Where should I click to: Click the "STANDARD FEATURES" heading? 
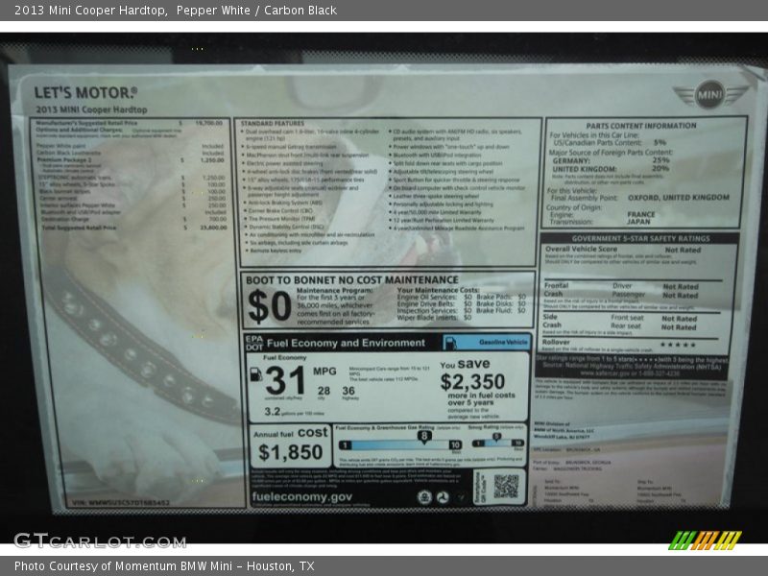tap(273, 124)
